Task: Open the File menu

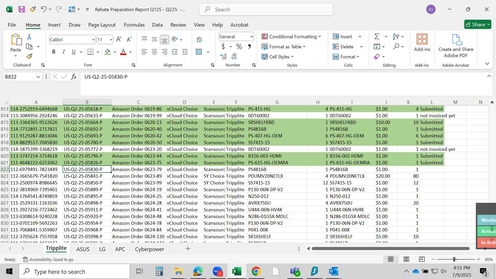Action: pos(12,25)
